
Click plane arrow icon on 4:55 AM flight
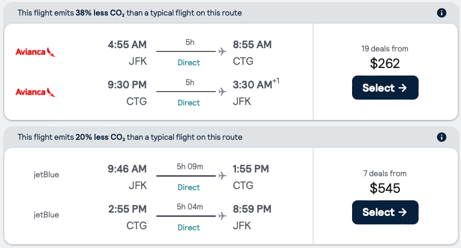pos(222,51)
